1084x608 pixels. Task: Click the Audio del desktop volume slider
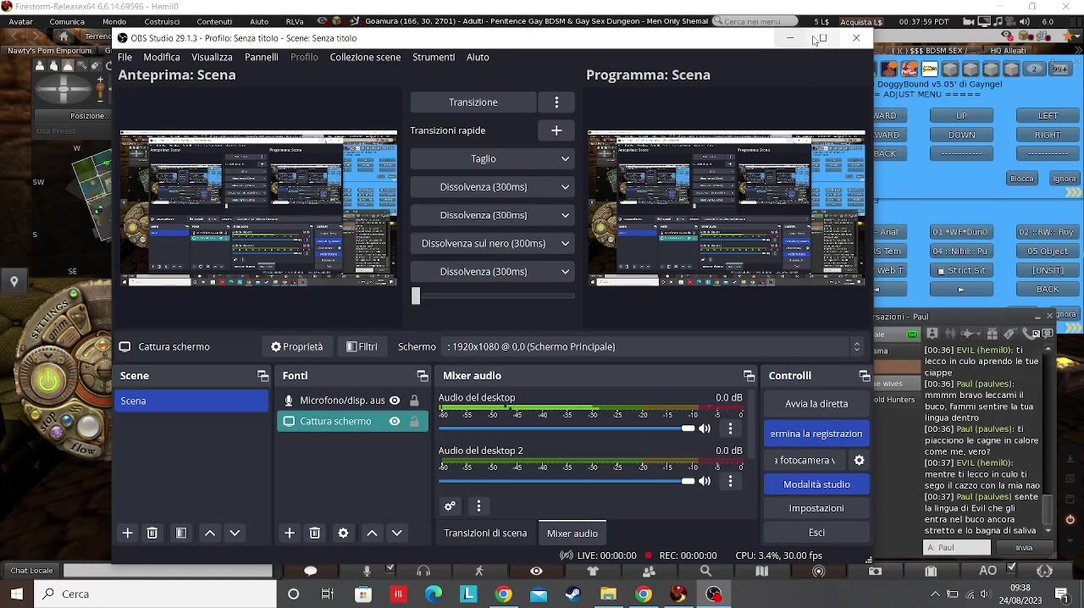pyautogui.click(x=566, y=428)
